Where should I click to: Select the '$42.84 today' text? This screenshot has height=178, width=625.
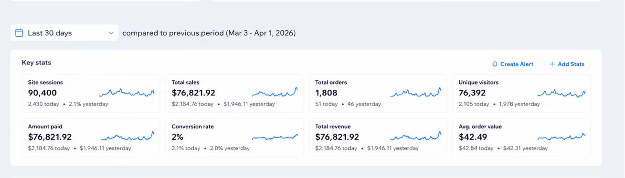click(x=476, y=148)
